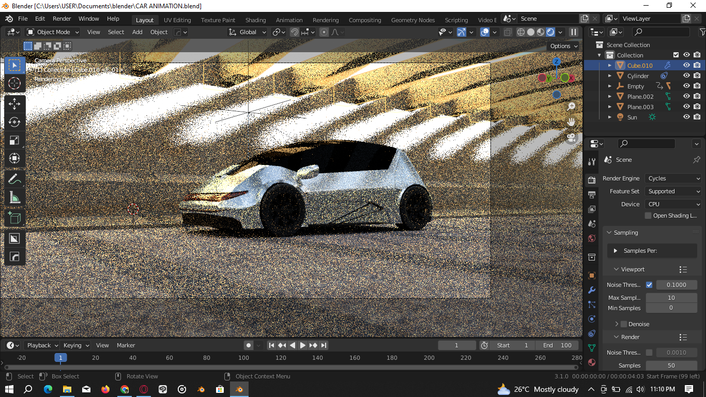The height and width of the screenshot is (397, 706).
Task: Adjust render Samples value field
Action: [671, 365]
